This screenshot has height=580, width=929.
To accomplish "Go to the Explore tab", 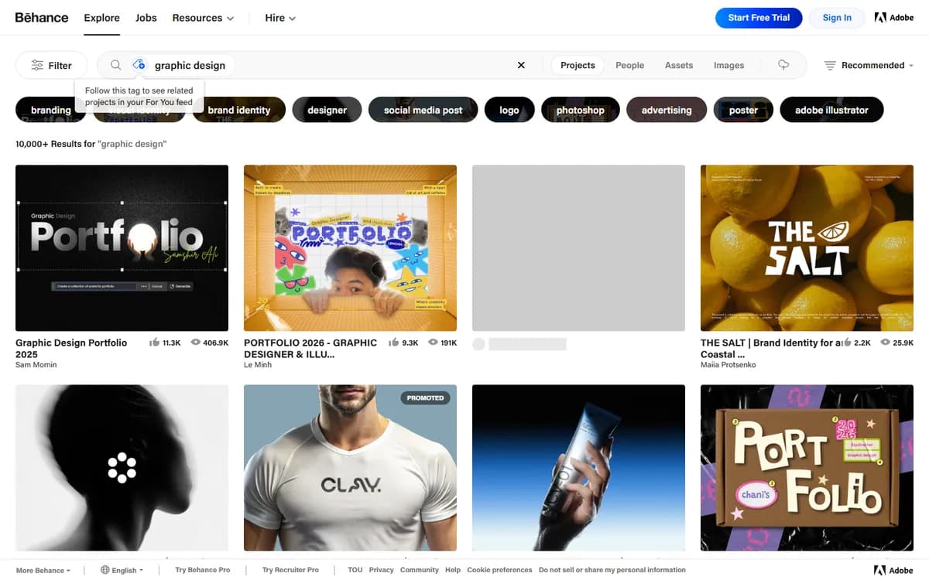I will 101,17.
